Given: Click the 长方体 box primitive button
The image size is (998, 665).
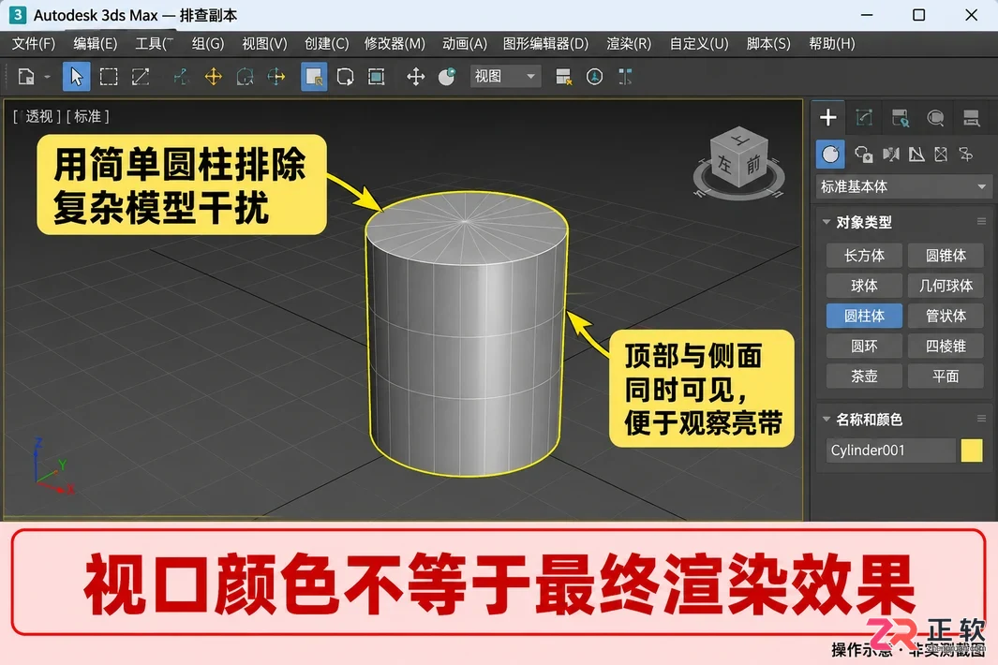Looking at the screenshot, I should point(864,255).
